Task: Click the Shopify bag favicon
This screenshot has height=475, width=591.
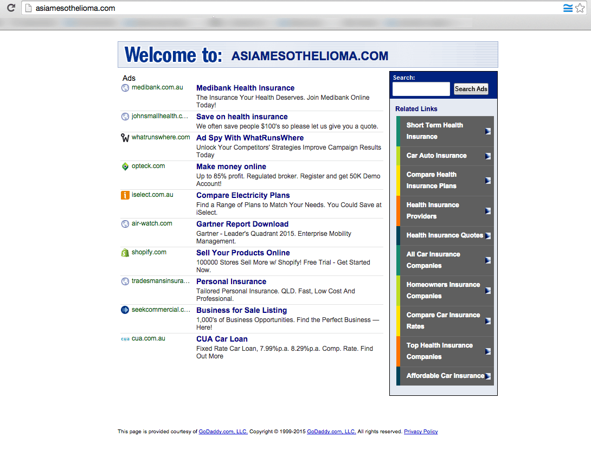Action: click(125, 252)
